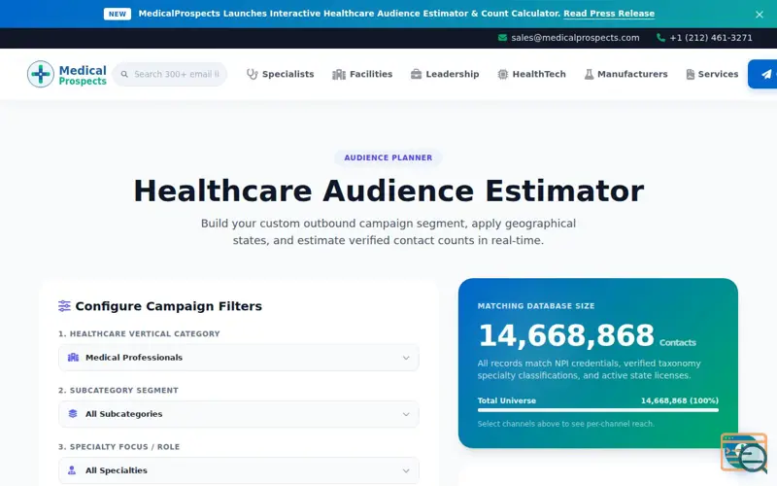Click the Medical Professionals category icon
The image size is (777, 486).
click(x=74, y=357)
